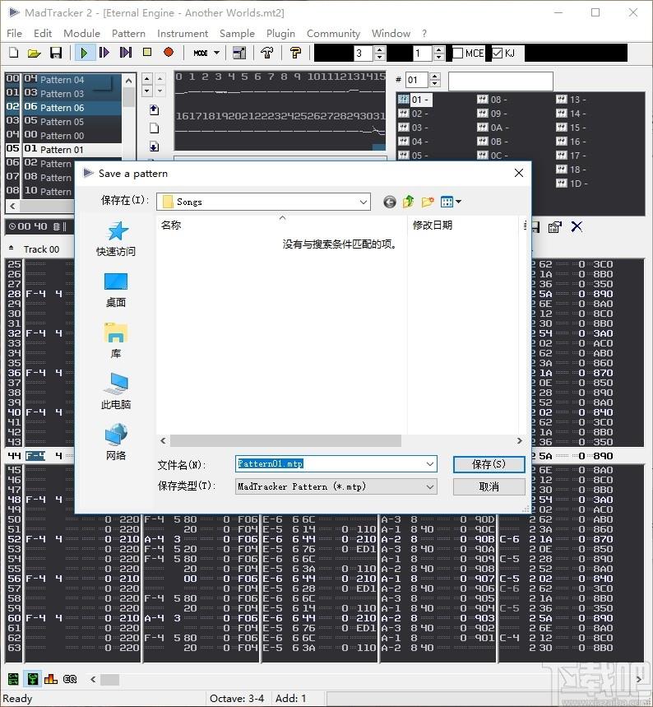Open the Module menu
Viewport: 653px width, 707px height.
click(x=81, y=34)
